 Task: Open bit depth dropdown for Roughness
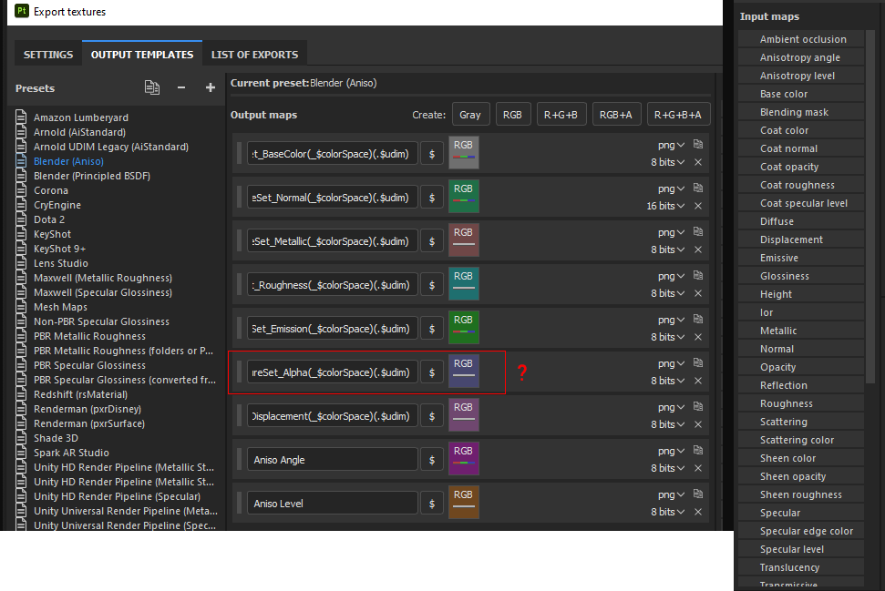pyautogui.click(x=668, y=293)
